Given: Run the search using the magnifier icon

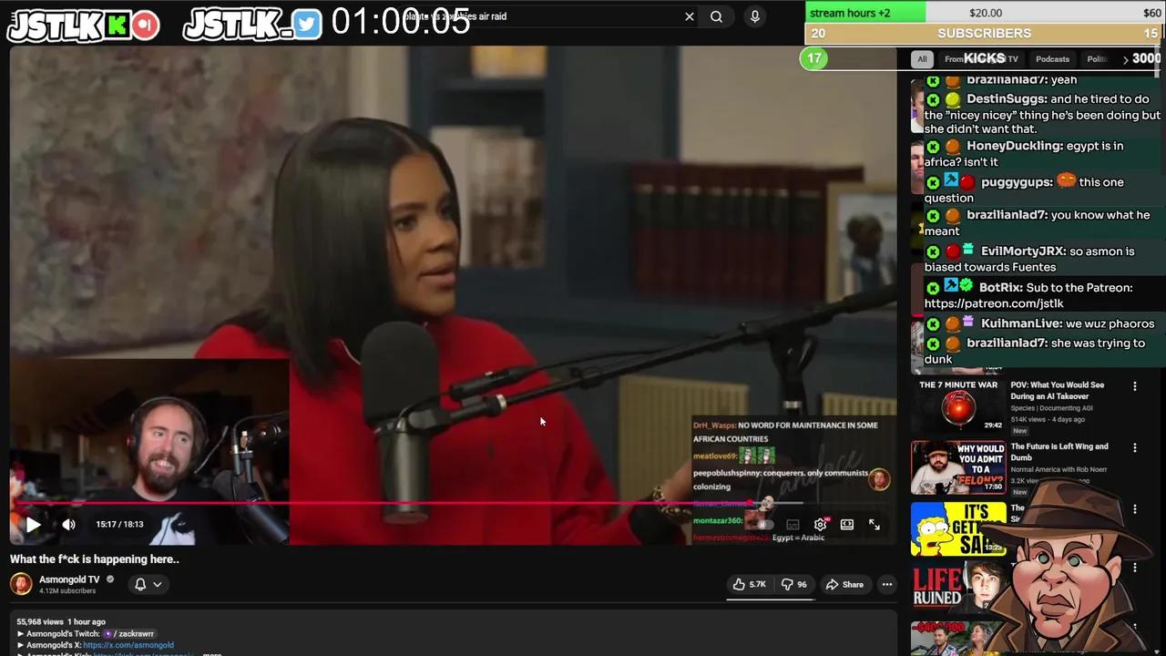Looking at the screenshot, I should click(x=717, y=16).
